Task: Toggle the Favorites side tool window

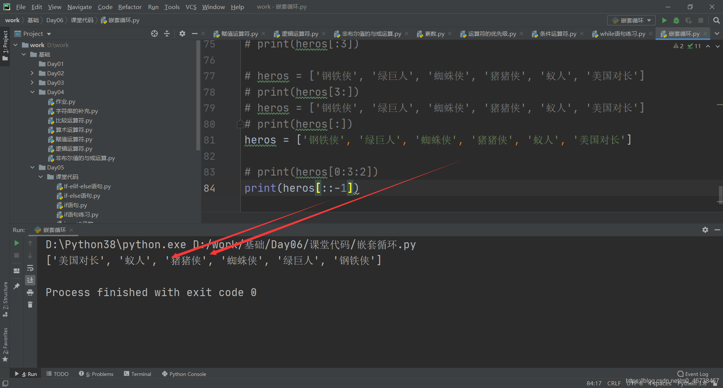Action: click(5, 344)
